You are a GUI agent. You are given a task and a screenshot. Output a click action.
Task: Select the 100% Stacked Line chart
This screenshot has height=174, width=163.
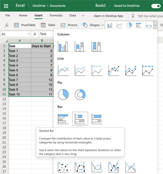pyautogui.click(x=97, y=71)
